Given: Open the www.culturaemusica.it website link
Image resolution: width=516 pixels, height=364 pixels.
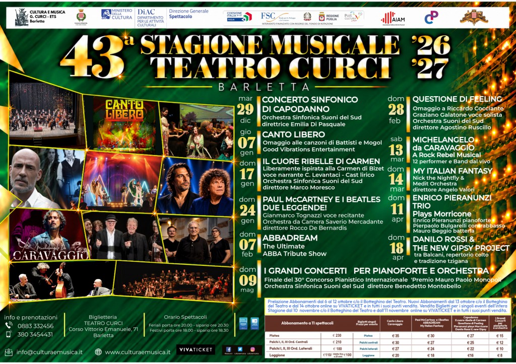Looking at the screenshot, I should click(x=138, y=352).
